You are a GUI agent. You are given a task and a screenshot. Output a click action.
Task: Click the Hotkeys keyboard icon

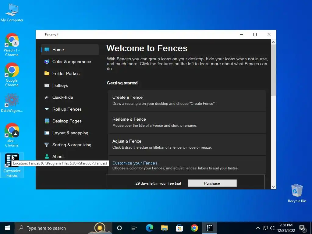pos(47,85)
